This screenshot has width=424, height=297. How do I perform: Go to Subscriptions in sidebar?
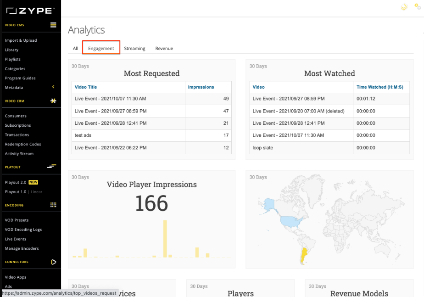pyautogui.click(x=18, y=125)
